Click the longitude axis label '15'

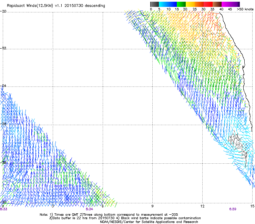click(x=252, y=206)
